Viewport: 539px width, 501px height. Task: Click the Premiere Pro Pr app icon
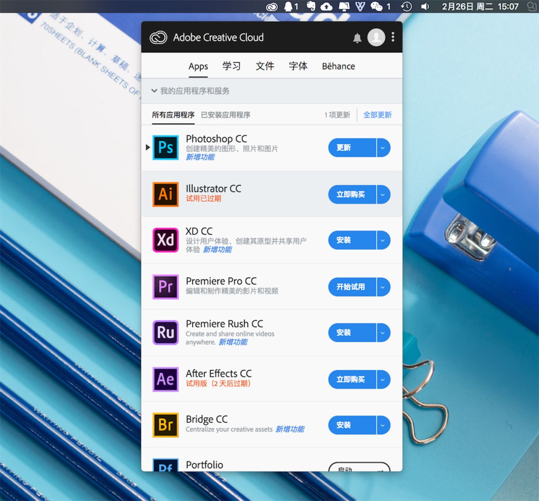pos(166,287)
